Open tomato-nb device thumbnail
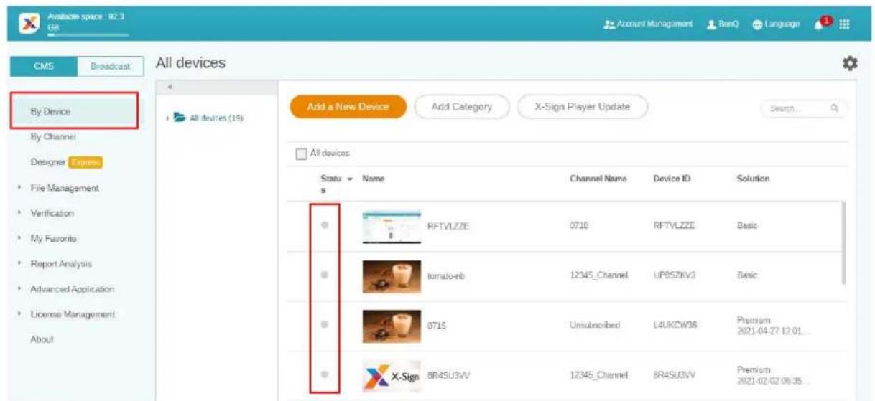Screen dimensions: 875x401 pyautogui.click(x=392, y=276)
